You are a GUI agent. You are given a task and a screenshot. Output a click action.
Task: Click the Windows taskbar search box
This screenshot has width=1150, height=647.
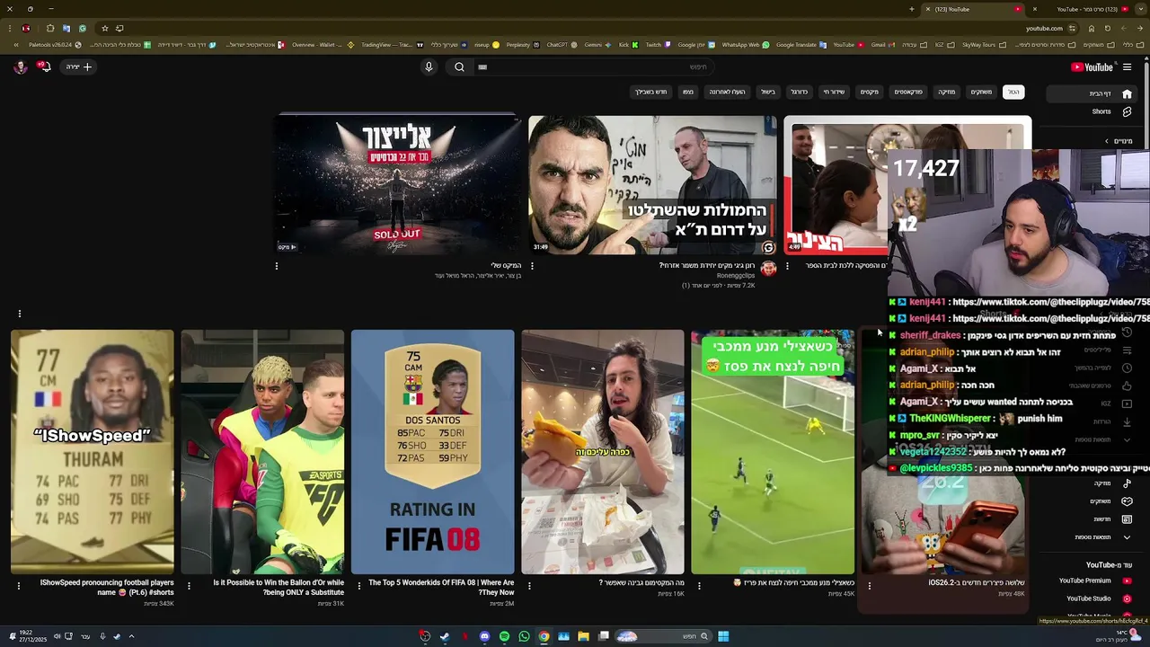tap(664, 636)
